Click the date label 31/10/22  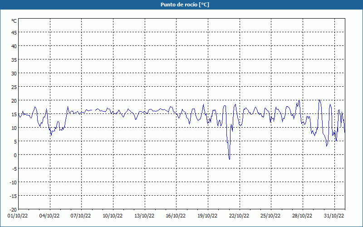pyautogui.click(x=334, y=216)
